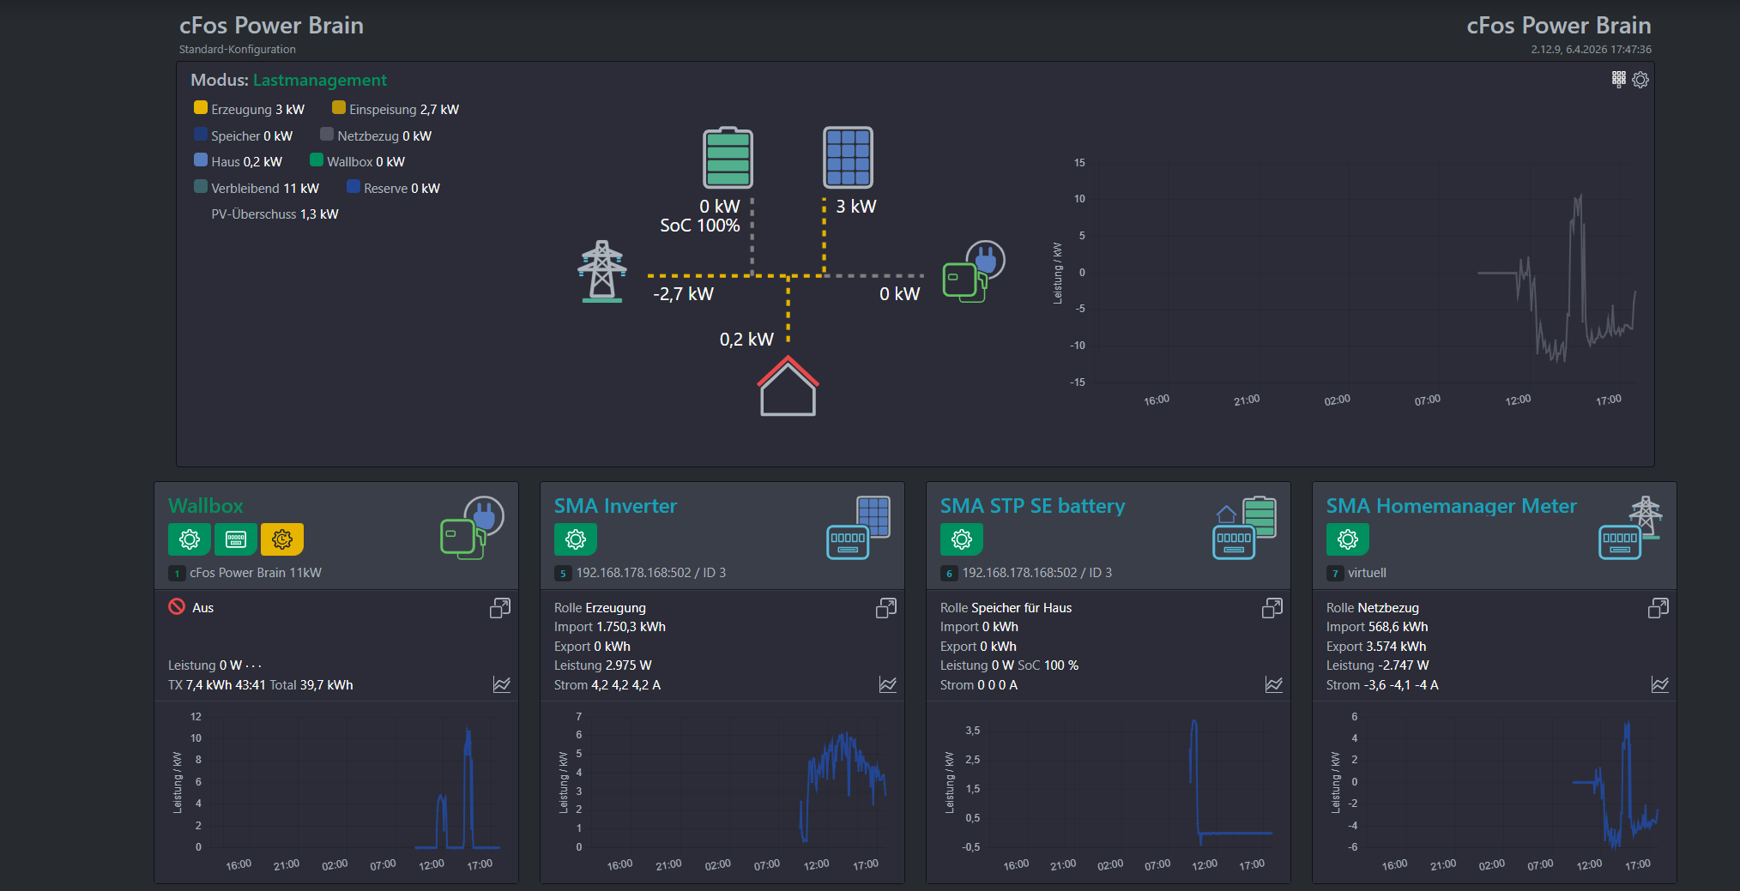Open Lastmanagement mode link
Viewport: 1740px width, 891px height.
point(319,80)
